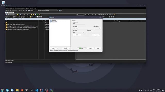
Task: Select New Site in Login dialog
Action: 53,20
